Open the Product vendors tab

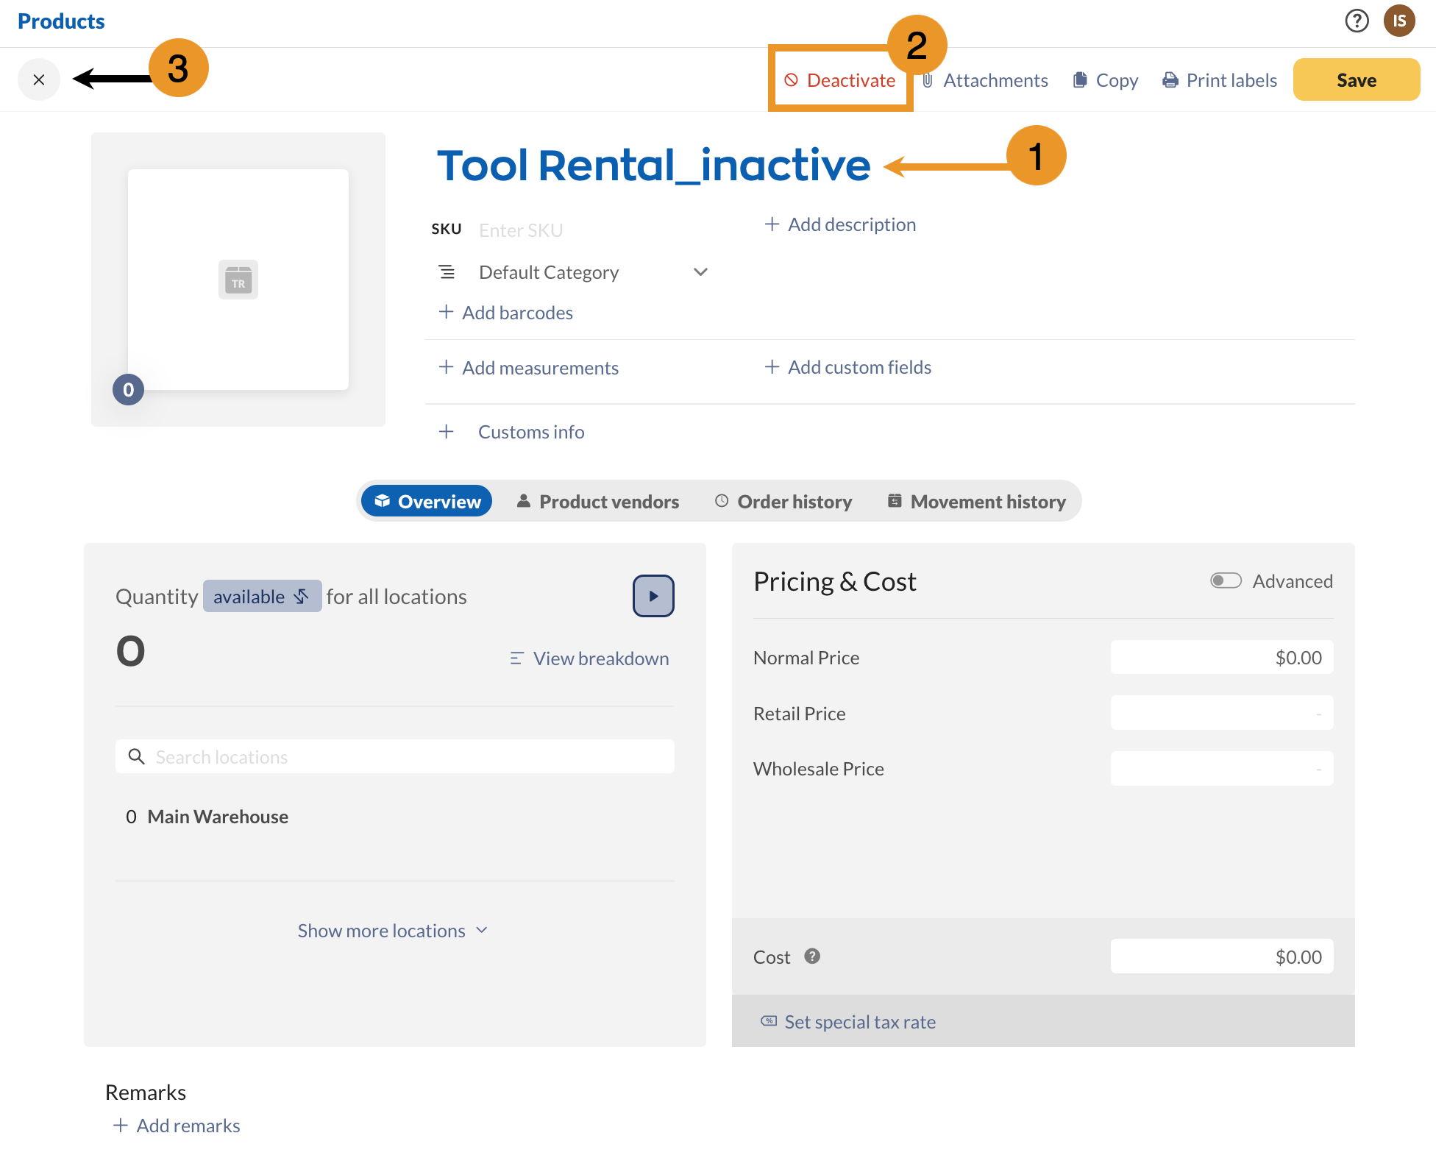coord(597,501)
